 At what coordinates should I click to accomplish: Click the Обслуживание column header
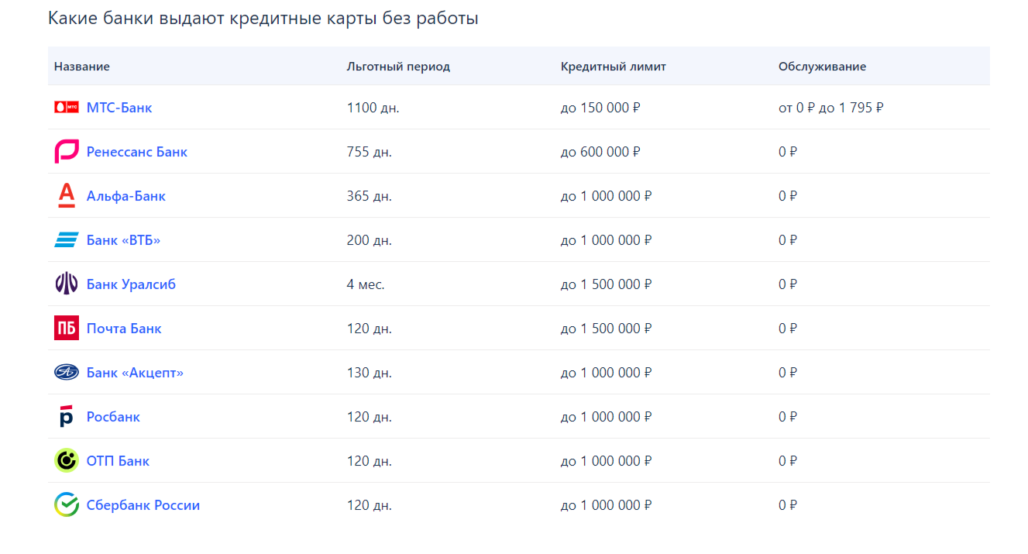pos(822,67)
